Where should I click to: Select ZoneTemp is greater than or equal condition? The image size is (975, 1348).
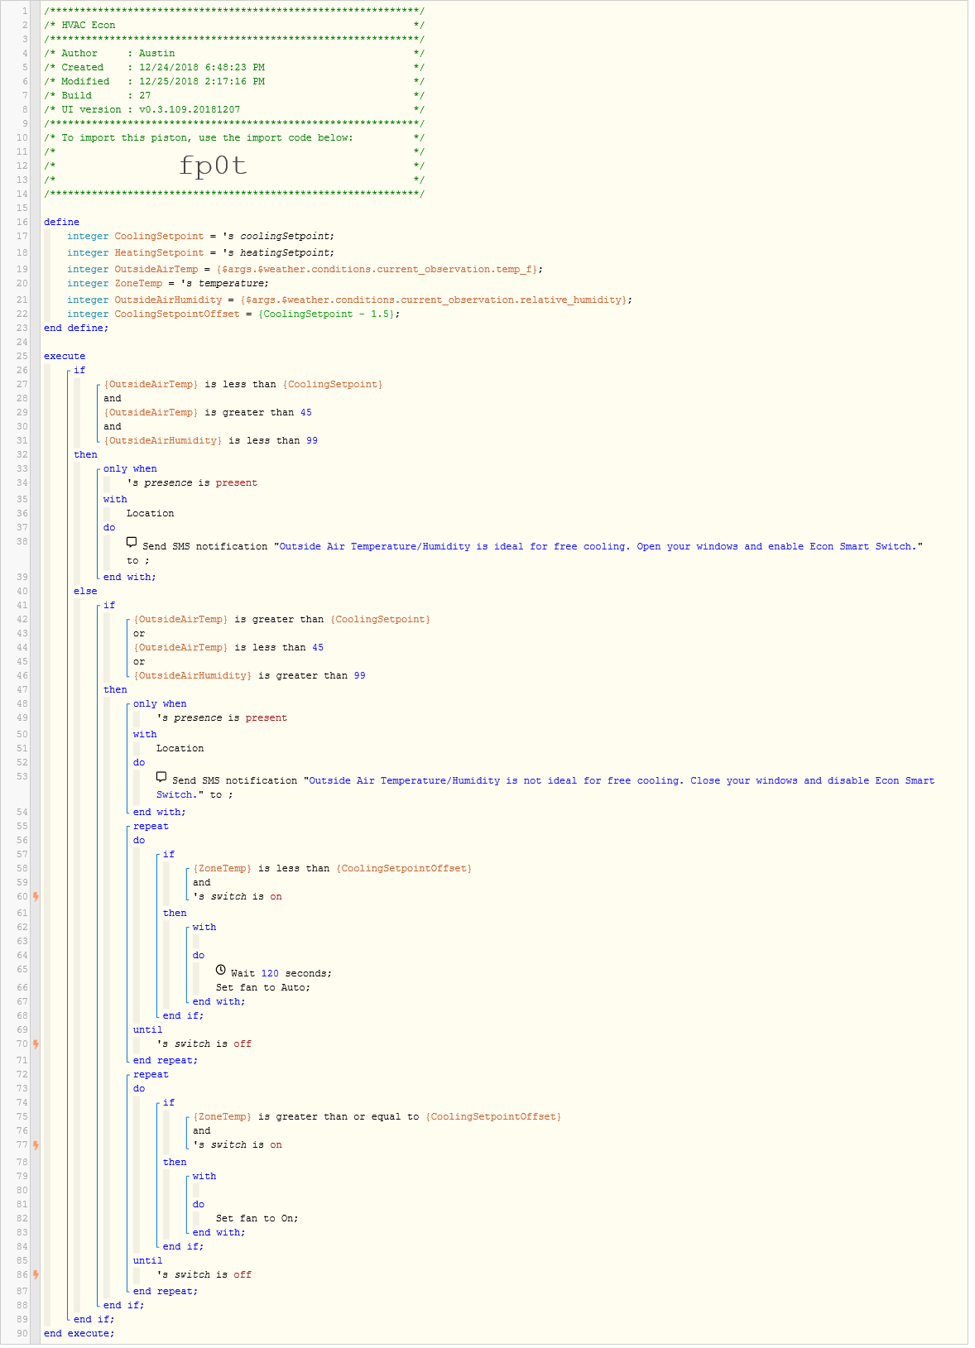click(x=377, y=1116)
